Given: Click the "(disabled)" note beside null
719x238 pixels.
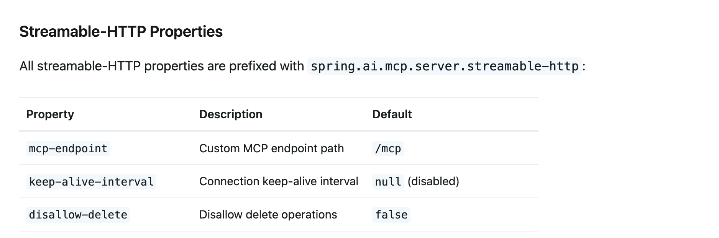Looking at the screenshot, I should coord(433,181).
